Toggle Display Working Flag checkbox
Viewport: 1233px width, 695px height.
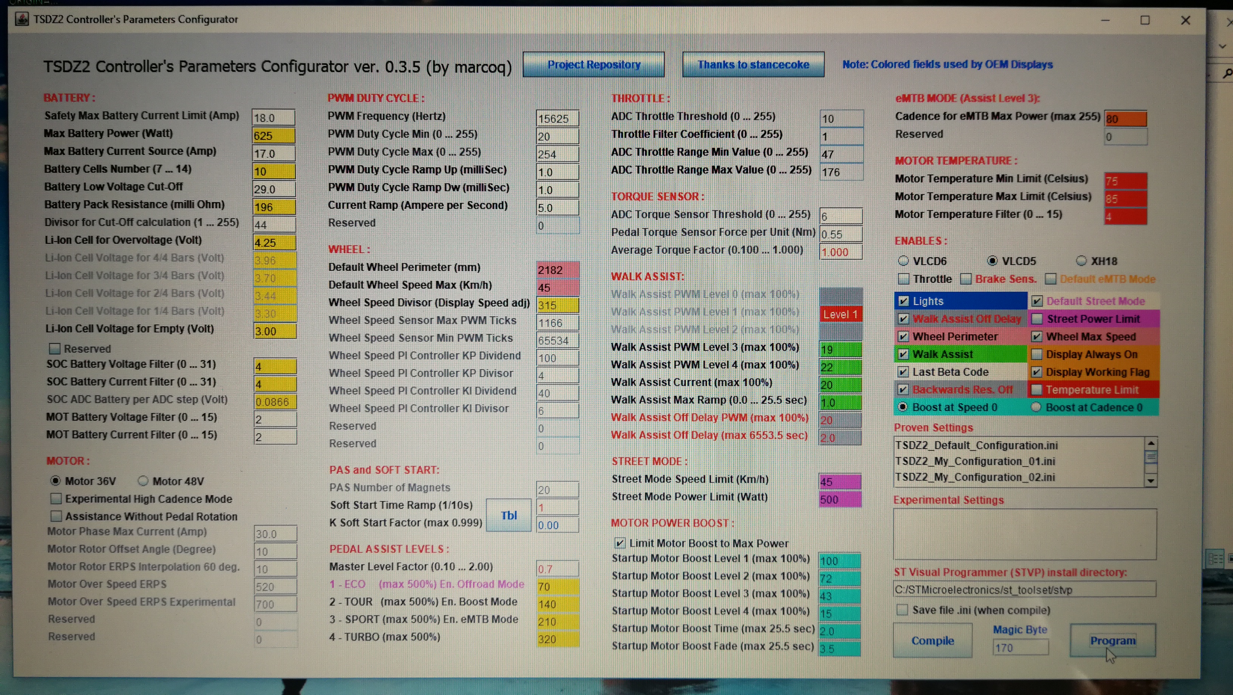point(1037,372)
